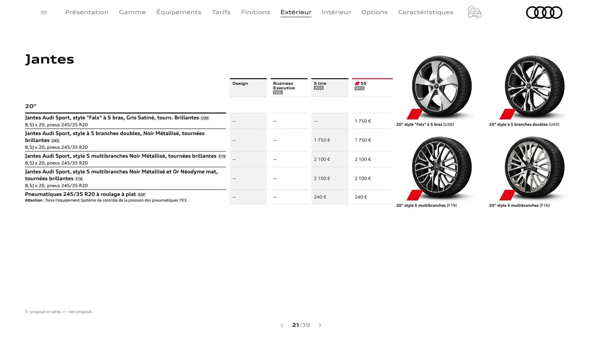
Task: Click the next page arrow
Action: click(320, 325)
